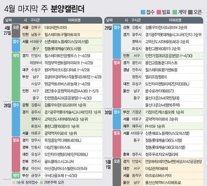Select 고덕신도시아테라(A63) 1순위

[x=66, y=119]
